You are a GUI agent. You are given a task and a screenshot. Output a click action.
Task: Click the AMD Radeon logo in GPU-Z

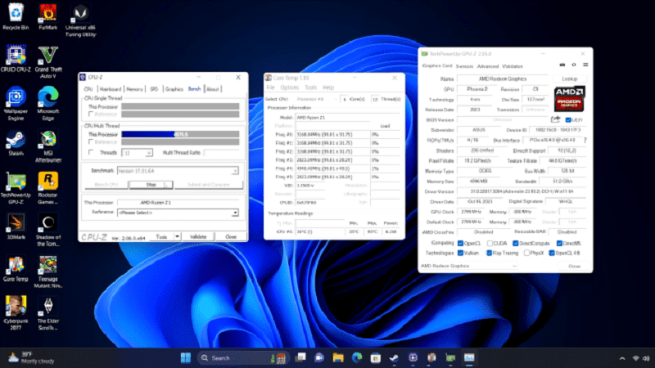569,99
